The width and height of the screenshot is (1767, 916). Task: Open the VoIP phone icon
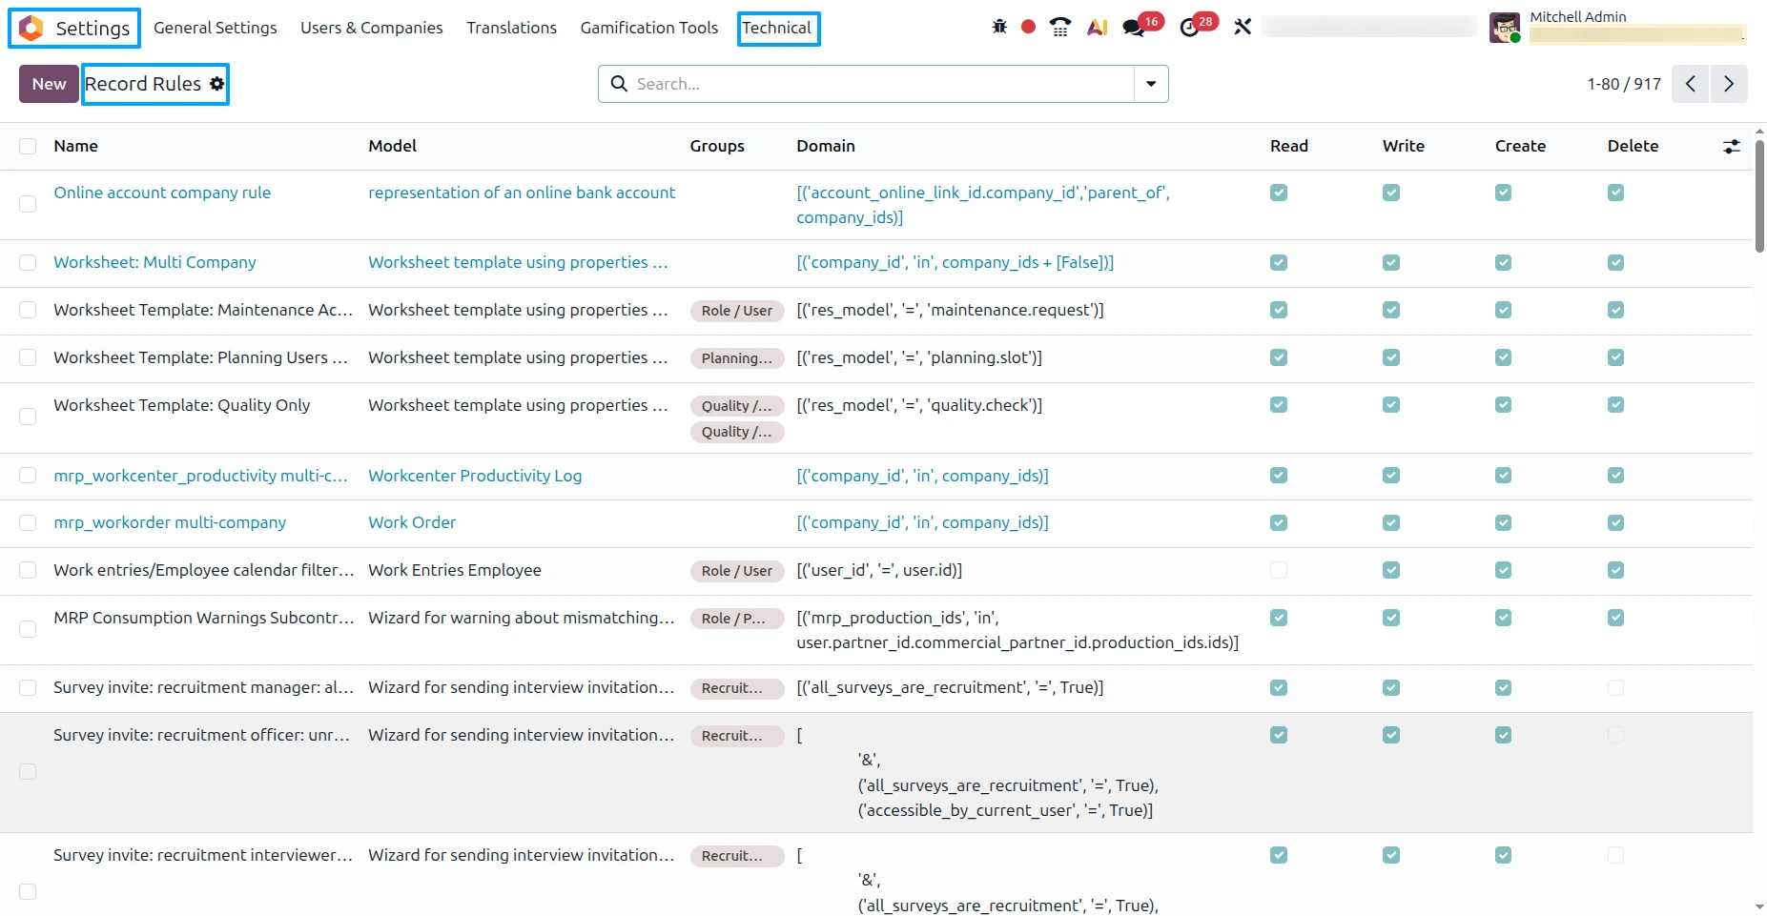[x=1059, y=27]
